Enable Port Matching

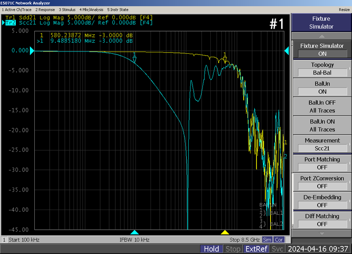[322, 163]
